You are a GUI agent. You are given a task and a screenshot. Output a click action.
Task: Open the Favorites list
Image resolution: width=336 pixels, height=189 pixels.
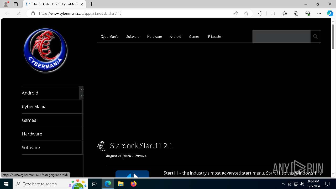pyautogui.click(x=285, y=13)
